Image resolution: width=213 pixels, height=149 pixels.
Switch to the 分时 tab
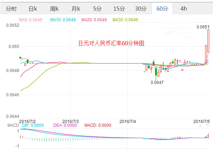11,9
